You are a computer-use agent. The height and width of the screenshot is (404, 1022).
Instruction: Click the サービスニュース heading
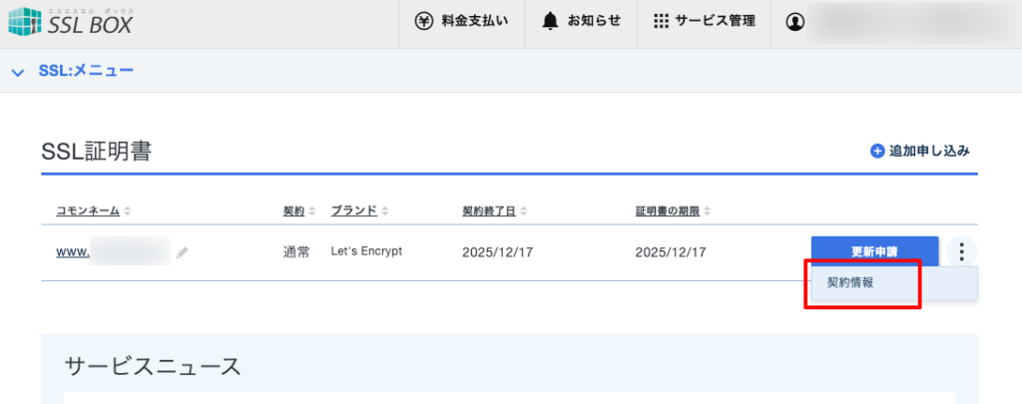(x=153, y=365)
